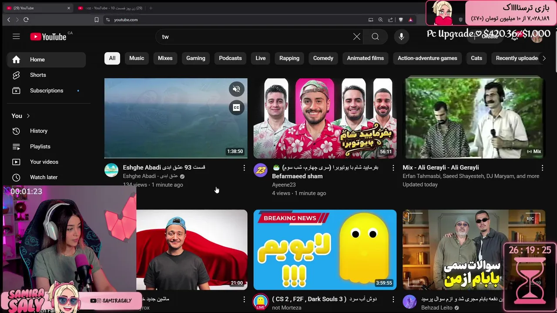The image size is (557, 313).
Task: Bookmark this page via bookmark icon
Action: 97,20
